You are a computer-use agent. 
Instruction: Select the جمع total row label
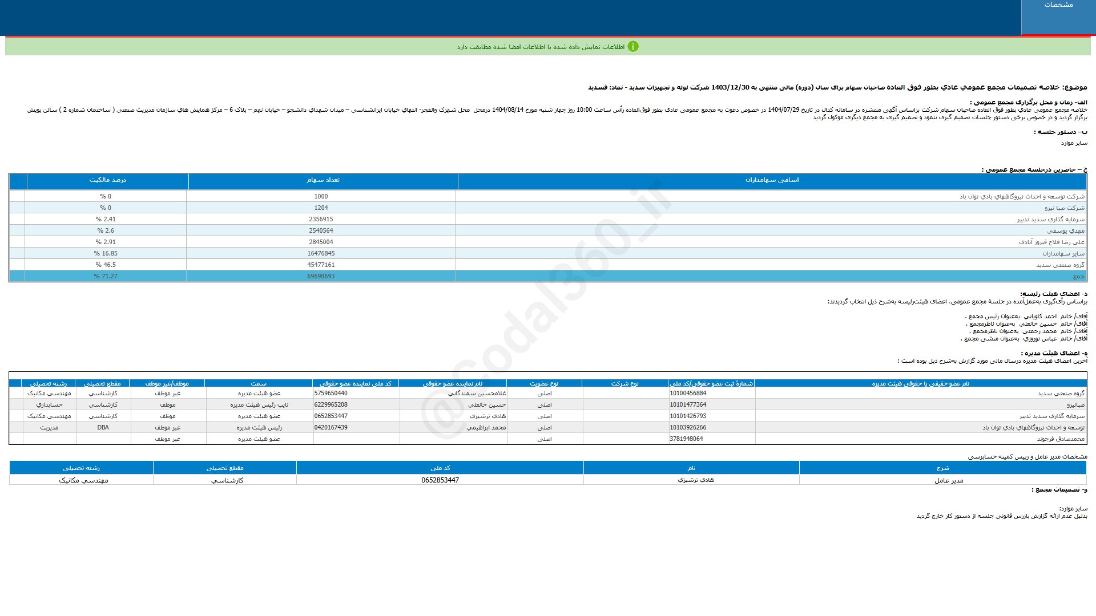[1078, 277]
